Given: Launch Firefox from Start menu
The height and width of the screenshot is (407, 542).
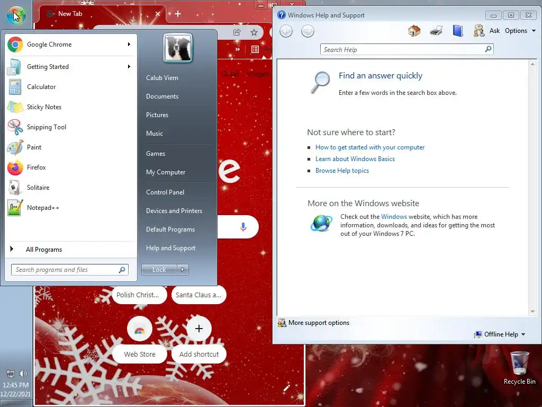Looking at the screenshot, I should pyautogui.click(x=70, y=167).
